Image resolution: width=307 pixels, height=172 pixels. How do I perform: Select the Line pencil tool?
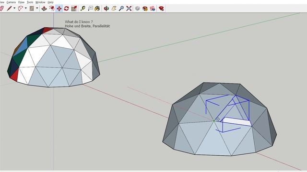point(9,9)
